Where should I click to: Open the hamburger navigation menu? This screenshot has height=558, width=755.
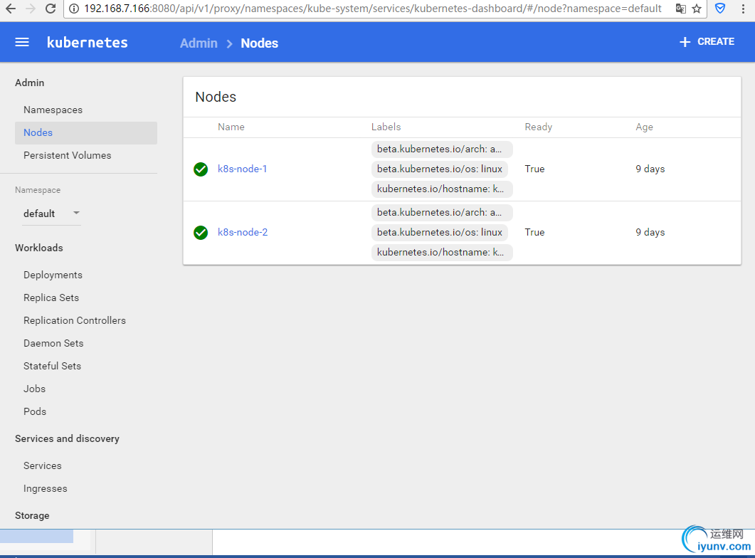pos(22,43)
